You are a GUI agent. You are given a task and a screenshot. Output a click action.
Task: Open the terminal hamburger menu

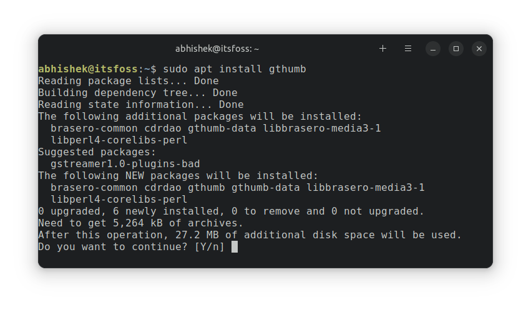pyautogui.click(x=408, y=49)
